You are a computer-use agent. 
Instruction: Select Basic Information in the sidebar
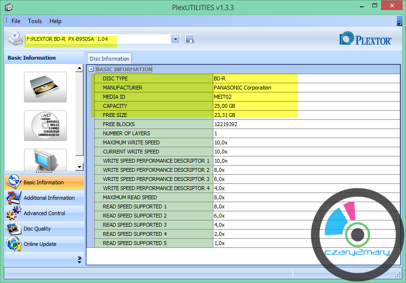click(43, 182)
